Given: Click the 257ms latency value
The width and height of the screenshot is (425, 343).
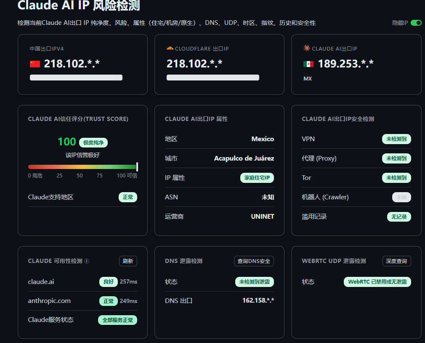Looking at the screenshot, I should tap(128, 281).
